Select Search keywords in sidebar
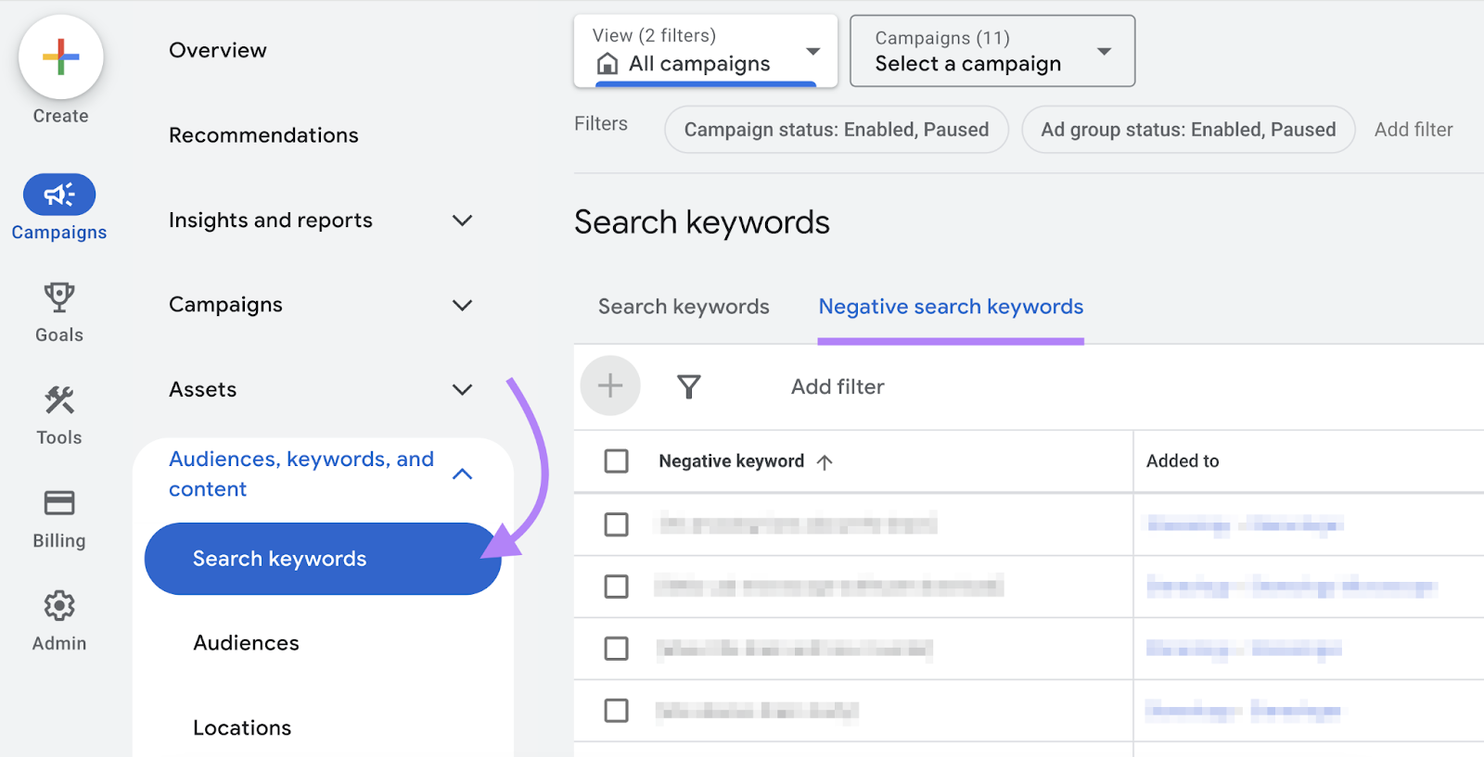The height and width of the screenshot is (757, 1484). coord(323,559)
